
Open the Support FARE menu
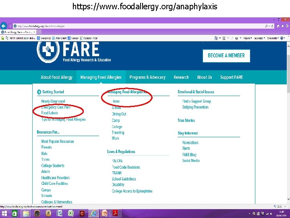coord(231,77)
